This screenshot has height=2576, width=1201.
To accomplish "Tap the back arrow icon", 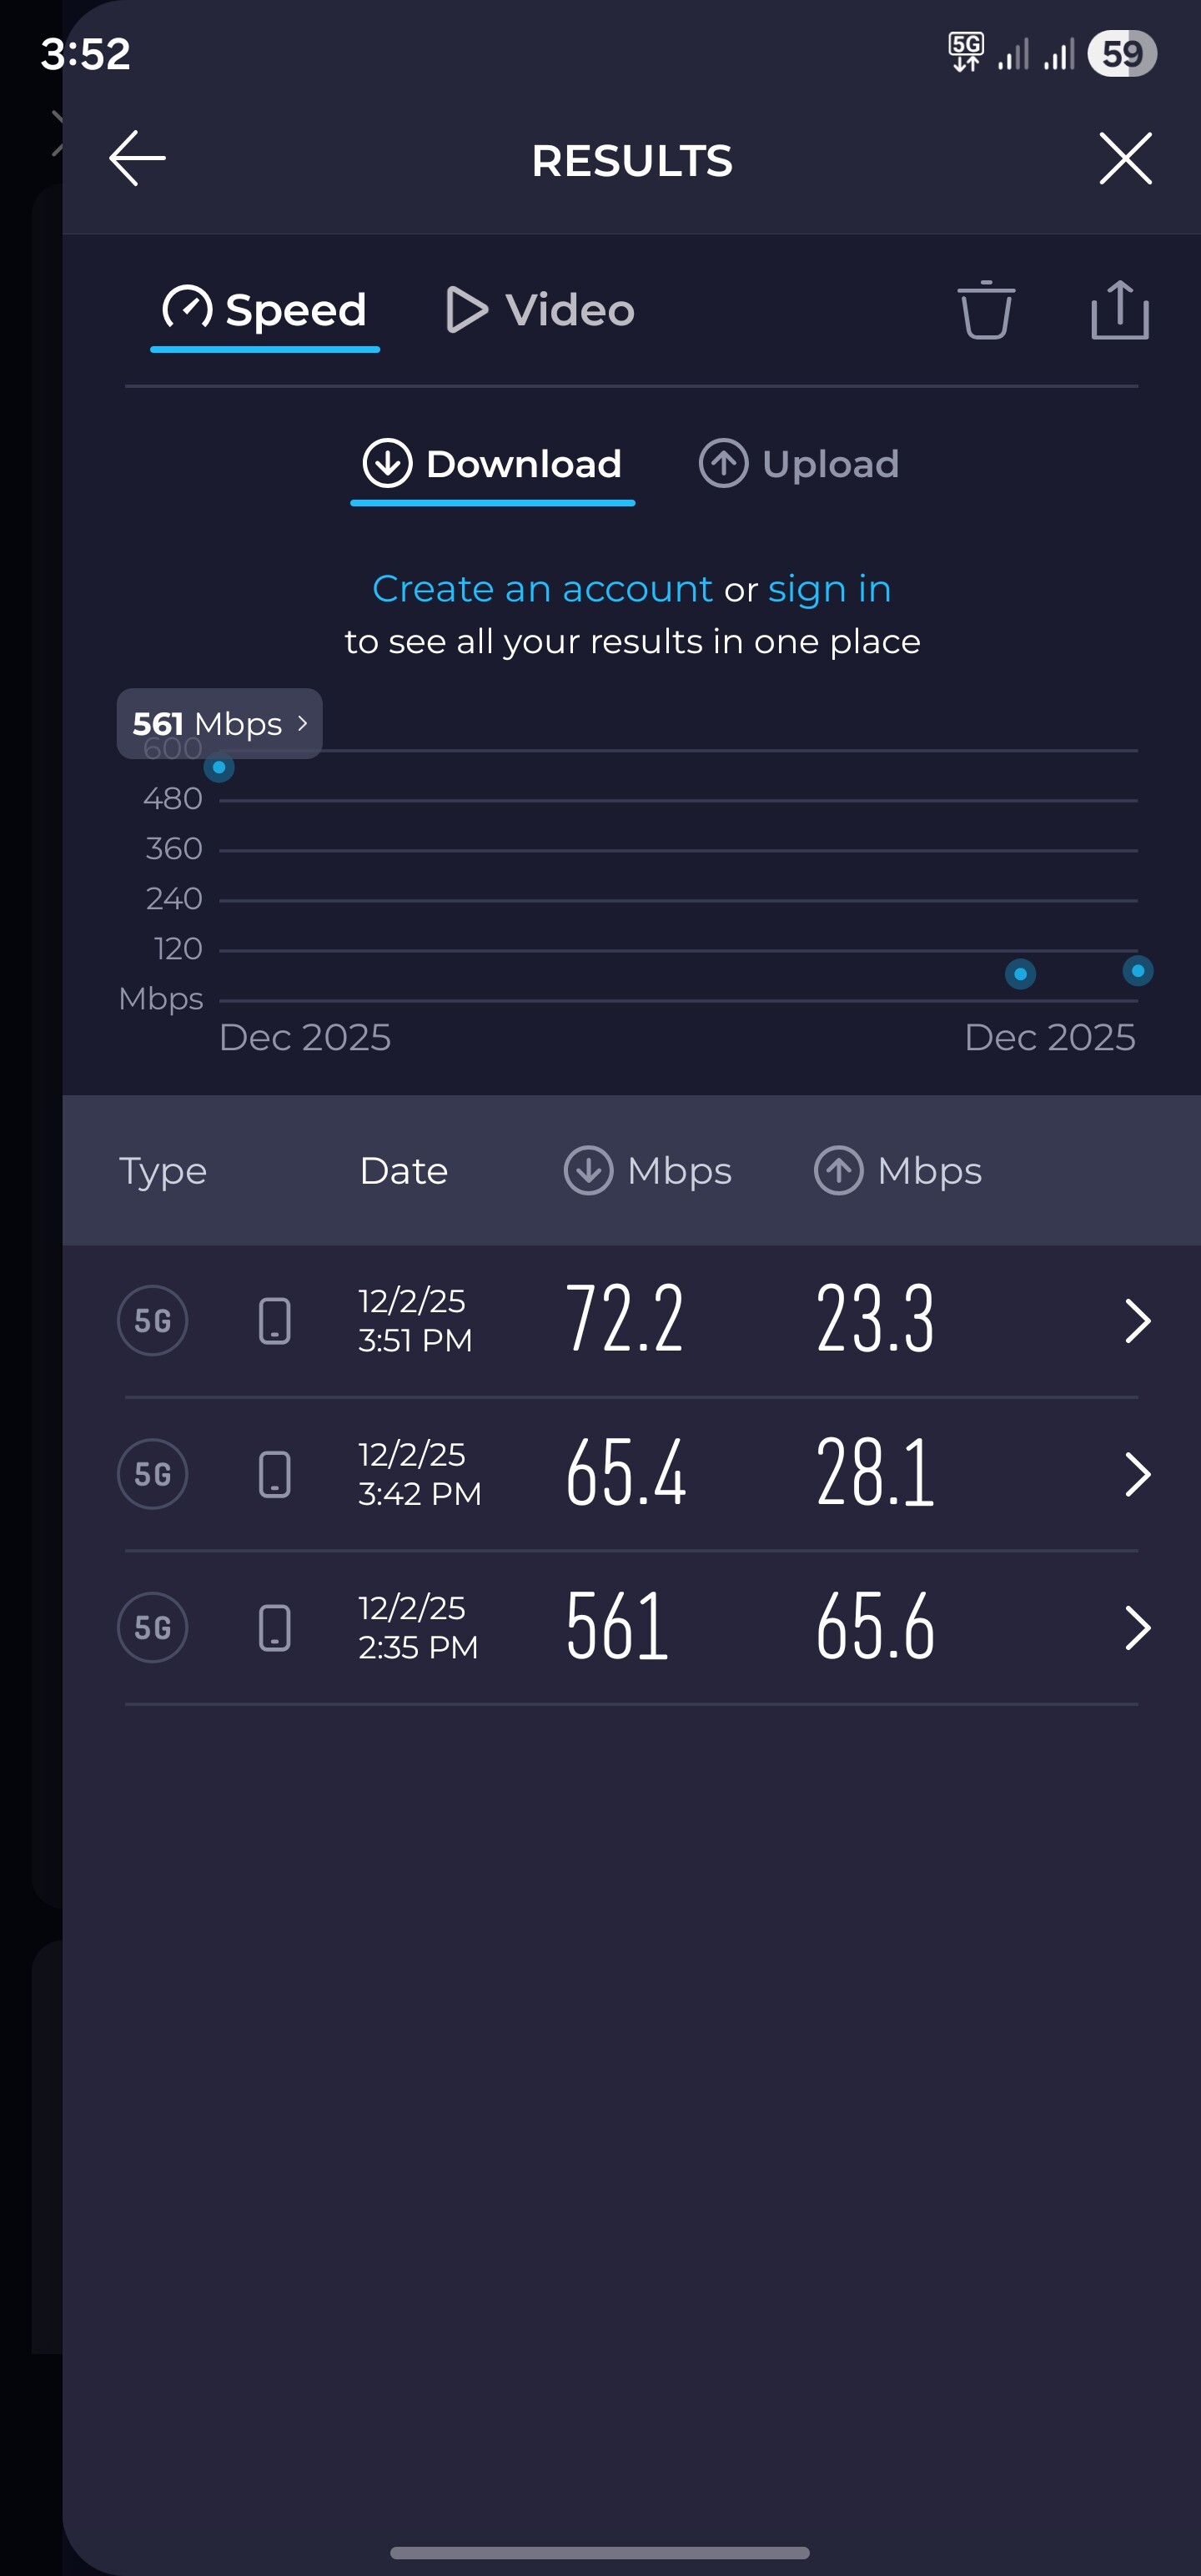I will point(137,159).
